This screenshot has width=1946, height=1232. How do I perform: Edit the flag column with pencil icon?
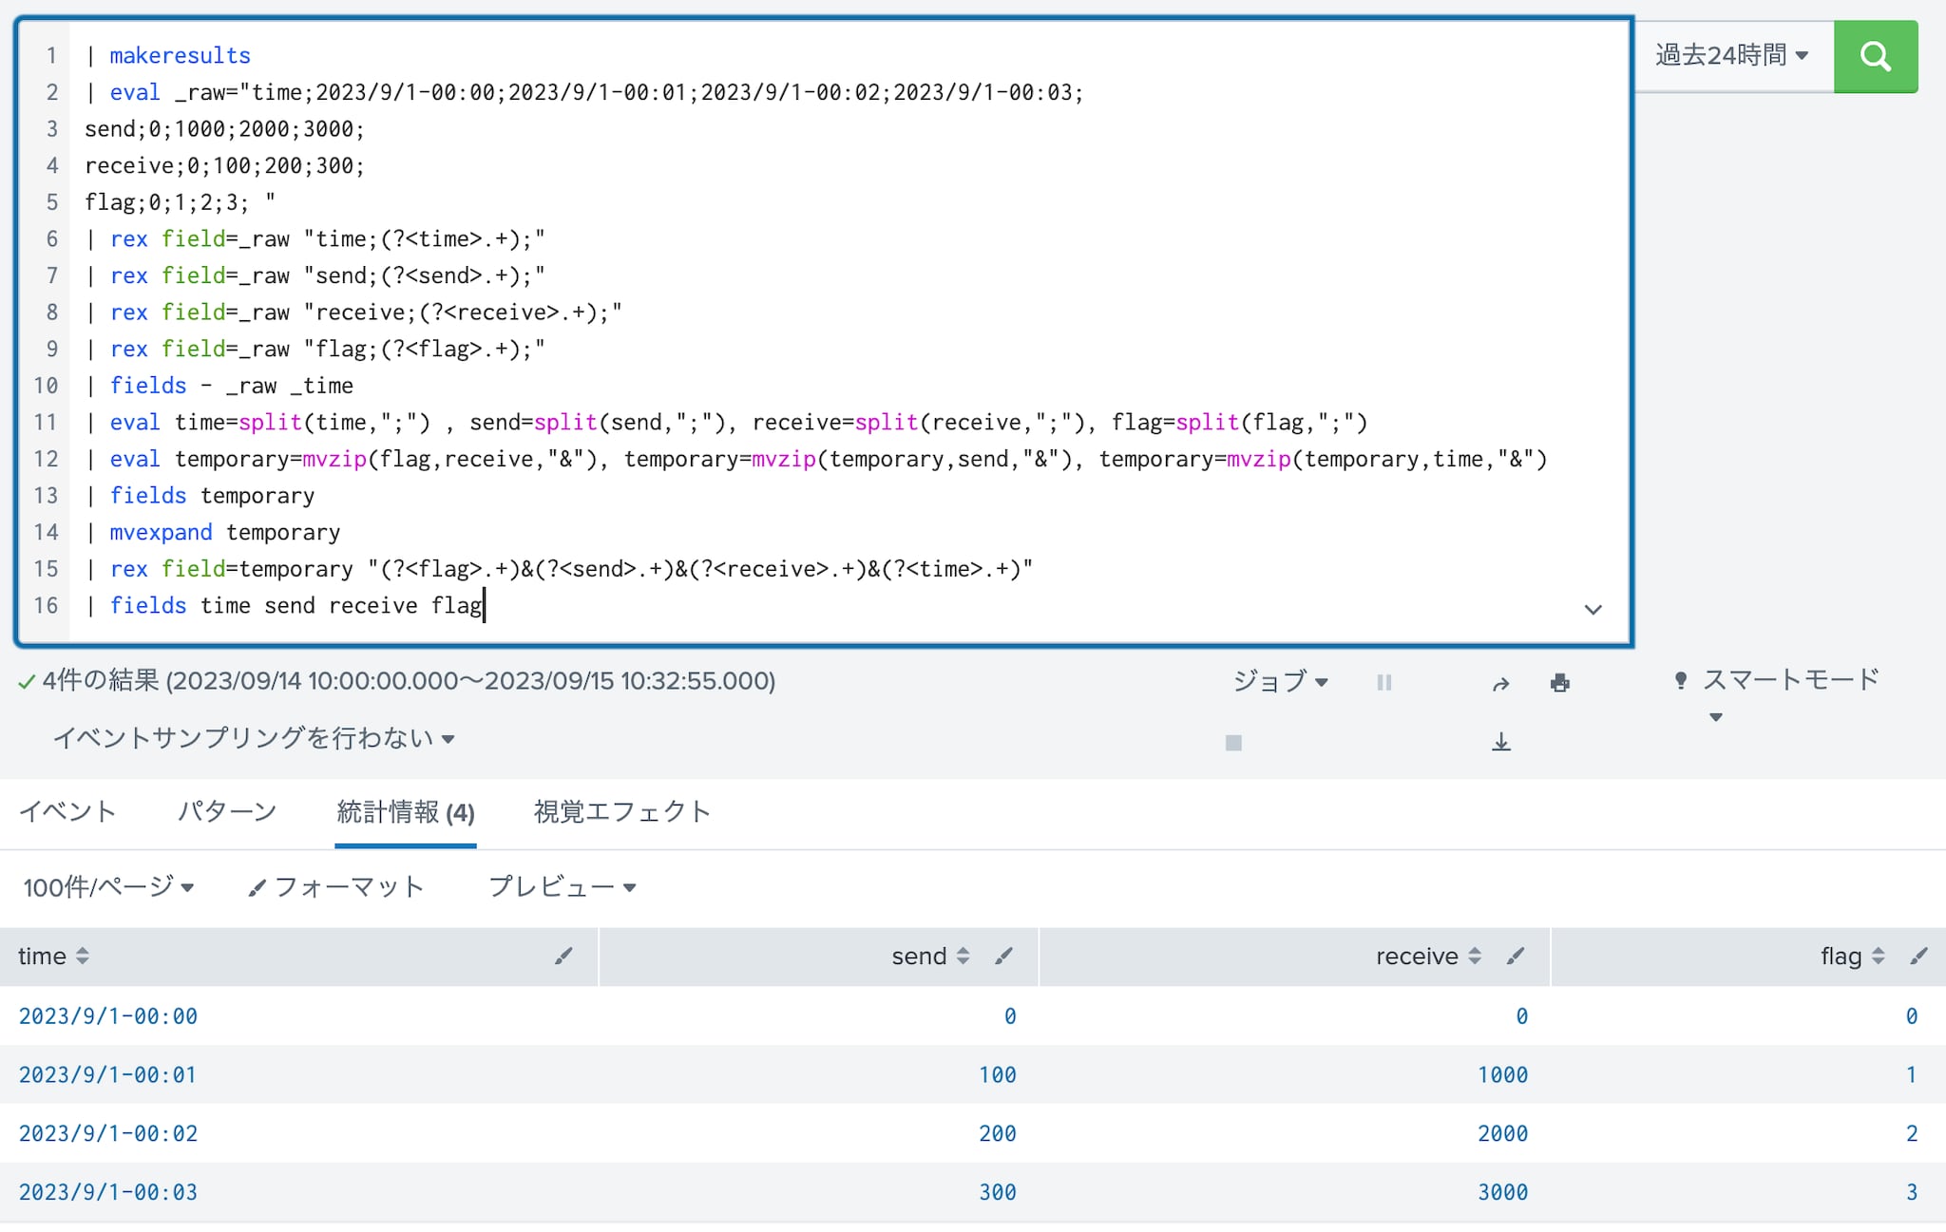[x=1918, y=957]
